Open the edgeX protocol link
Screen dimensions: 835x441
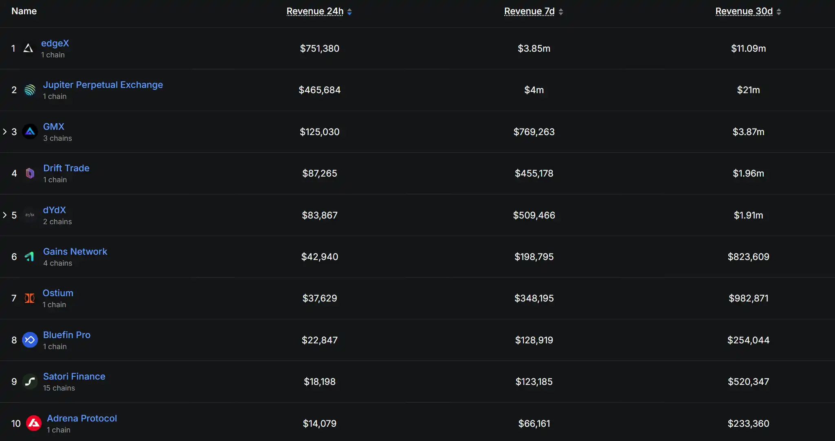pos(55,43)
